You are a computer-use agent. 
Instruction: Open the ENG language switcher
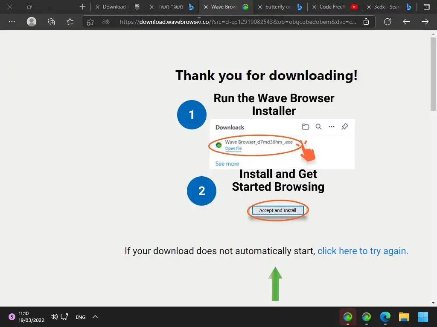point(81,317)
